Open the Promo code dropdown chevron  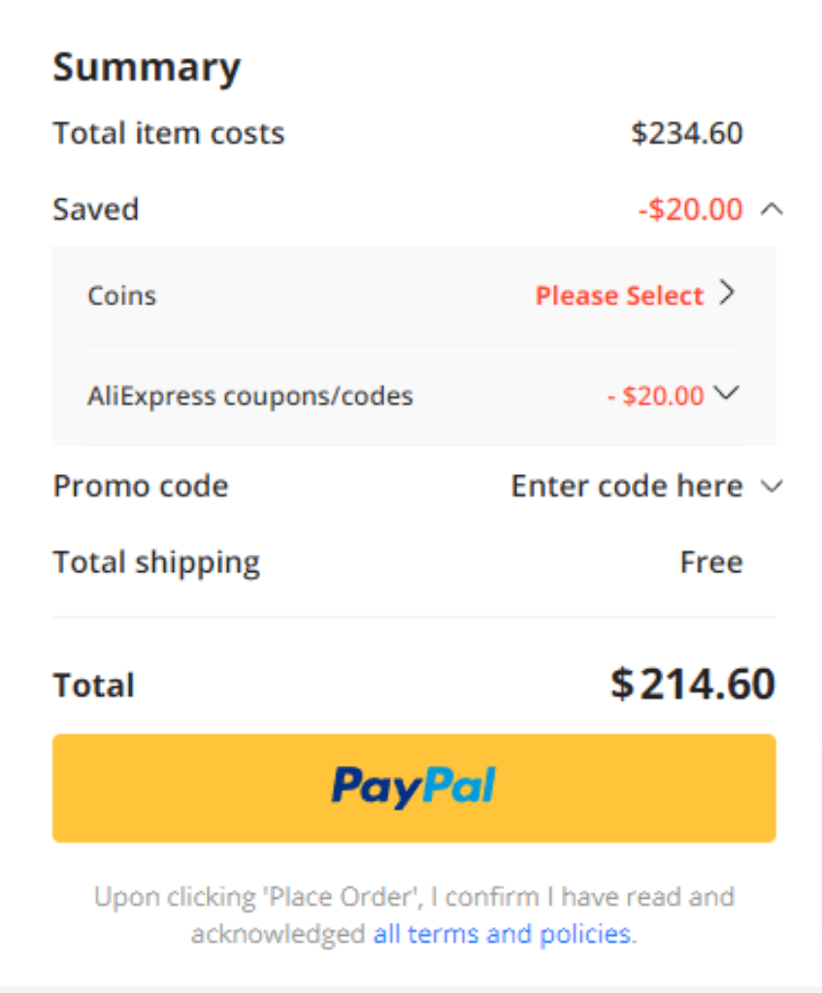pos(772,487)
